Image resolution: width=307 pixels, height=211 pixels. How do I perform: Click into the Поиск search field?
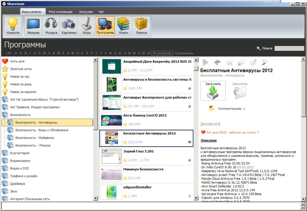(289, 48)
